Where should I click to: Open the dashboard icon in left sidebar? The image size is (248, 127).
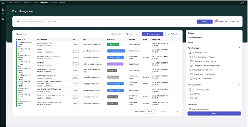click(x=3, y=9)
